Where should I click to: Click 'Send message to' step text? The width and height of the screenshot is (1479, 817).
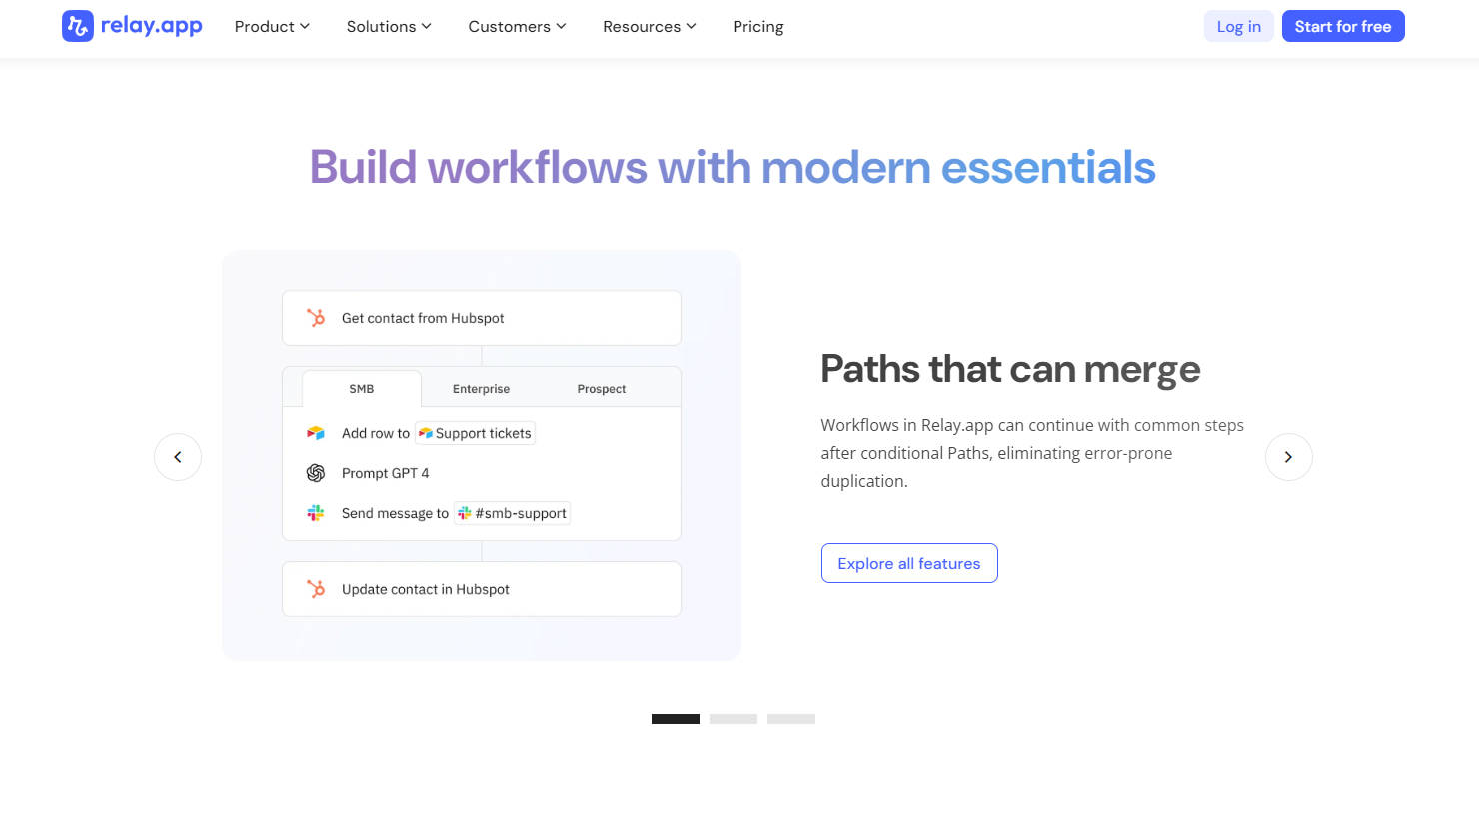(x=395, y=513)
